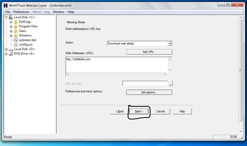247x146 pixels.
Task: Open the Preferences menu
Action: click(x=21, y=12)
